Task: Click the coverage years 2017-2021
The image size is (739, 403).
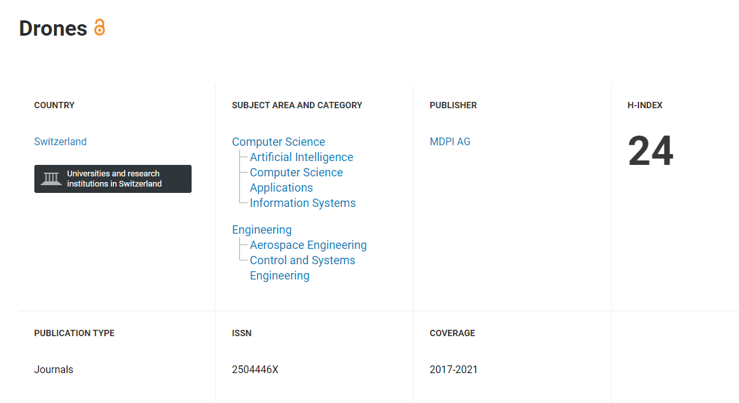Action: tap(453, 369)
